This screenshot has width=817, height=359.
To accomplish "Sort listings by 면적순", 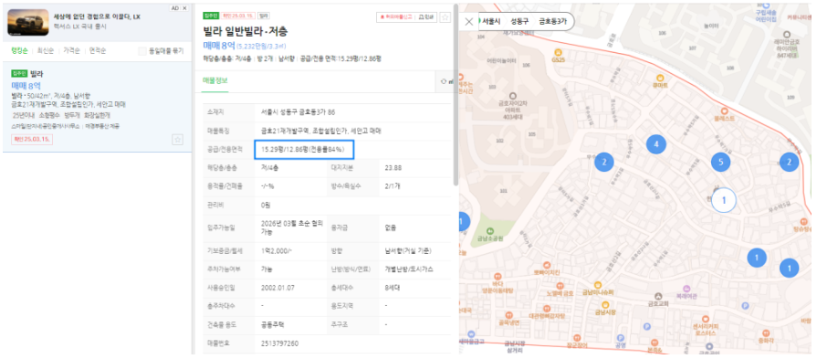I will 98,50.
